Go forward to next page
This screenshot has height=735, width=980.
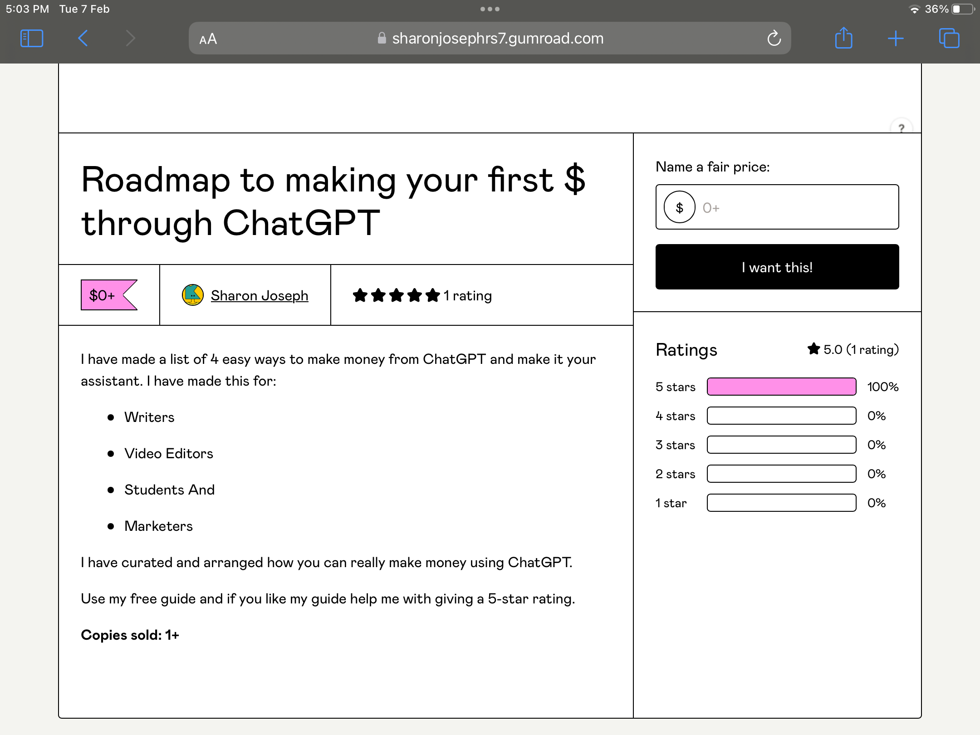pos(131,39)
